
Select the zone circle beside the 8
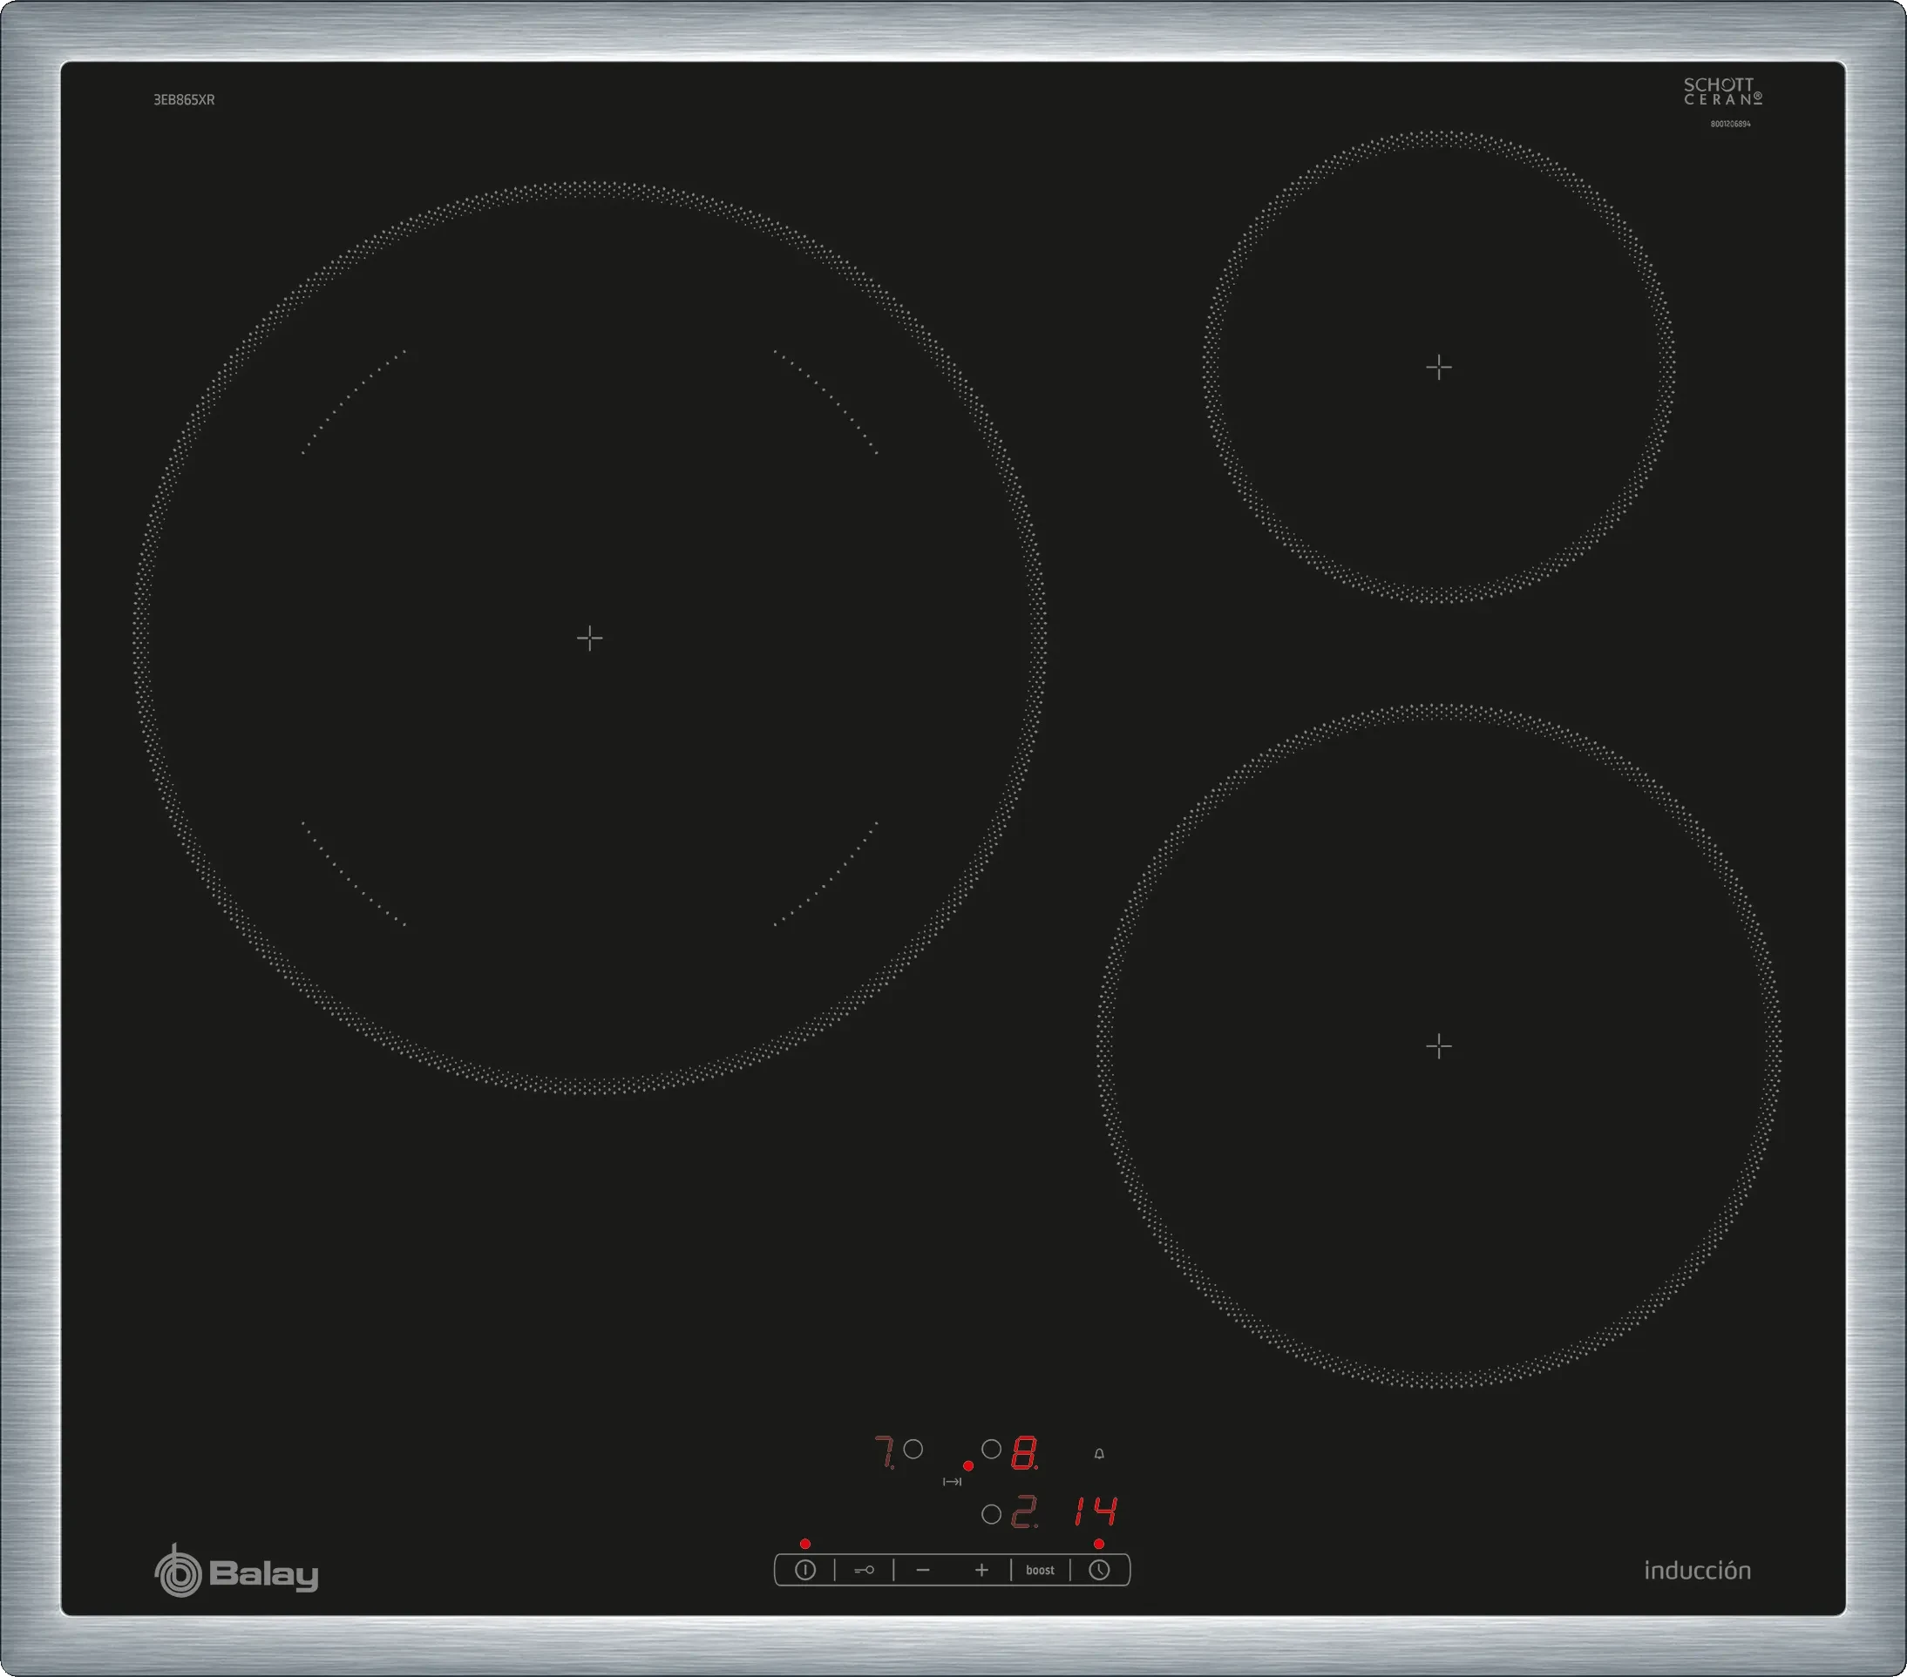tap(992, 1449)
